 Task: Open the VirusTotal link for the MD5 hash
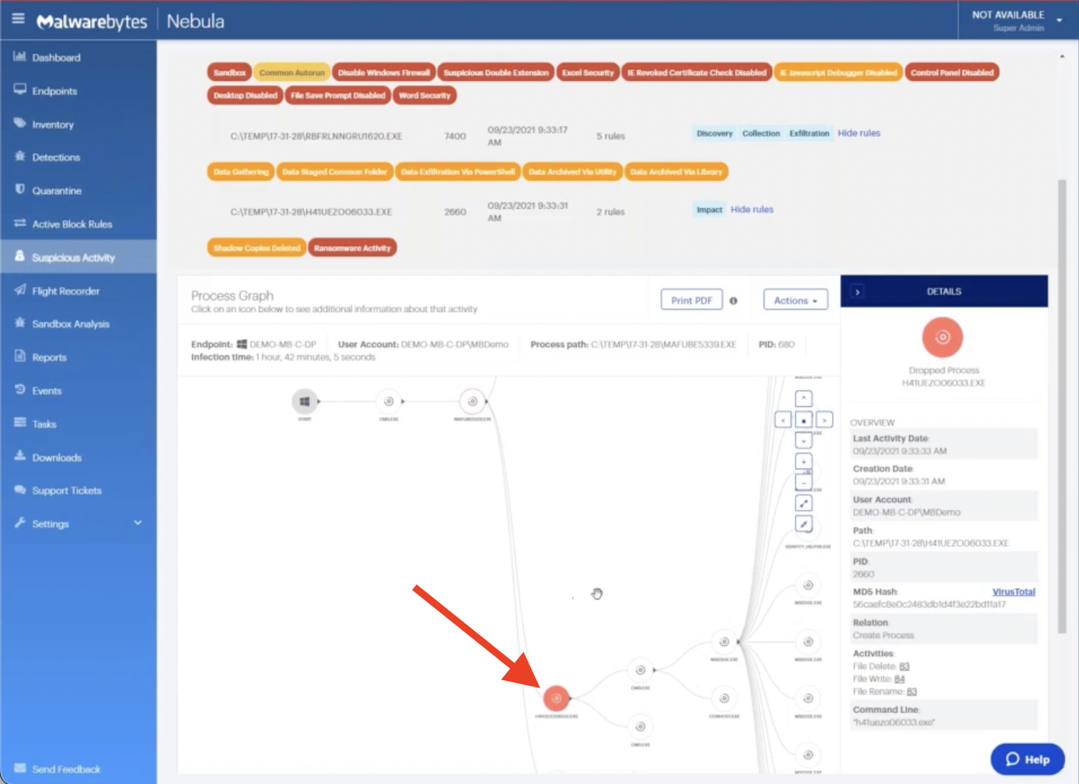(1013, 592)
